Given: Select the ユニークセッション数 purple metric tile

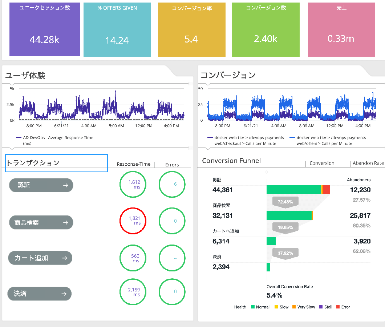Looking at the screenshot, I should 45,29.
